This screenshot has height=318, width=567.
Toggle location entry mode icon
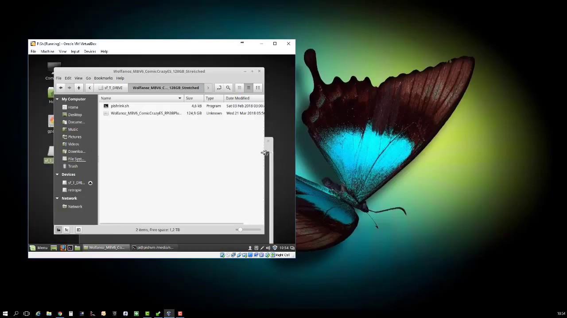[219, 87]
